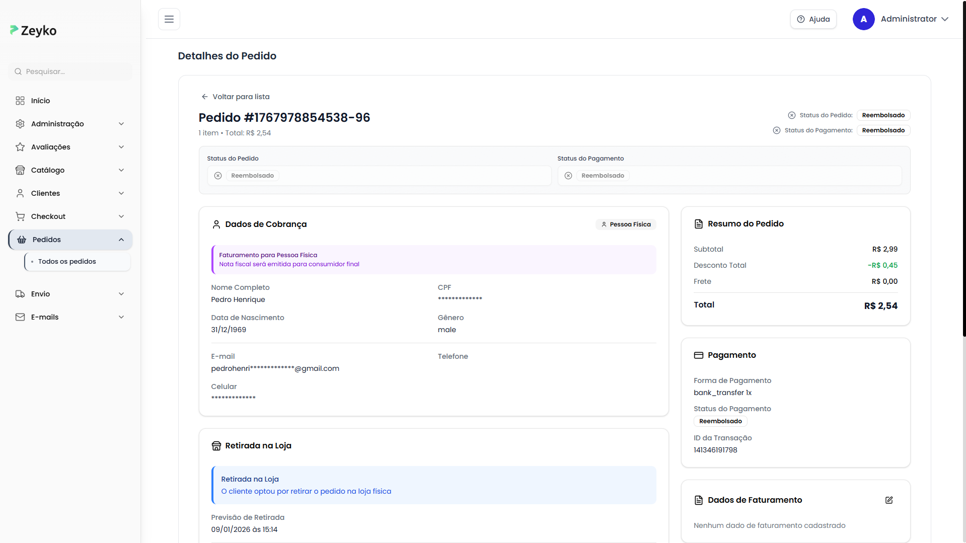This screenshot has width=966, height=543.
Task: Click the Zeyko logo
Action: 34,31
